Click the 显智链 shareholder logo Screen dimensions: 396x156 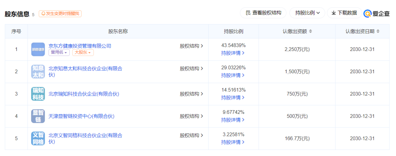click(38, 116)
